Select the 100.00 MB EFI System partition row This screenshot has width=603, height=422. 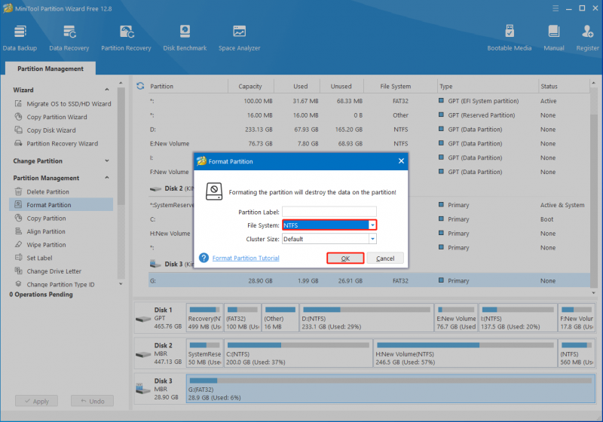pos(369,101)
